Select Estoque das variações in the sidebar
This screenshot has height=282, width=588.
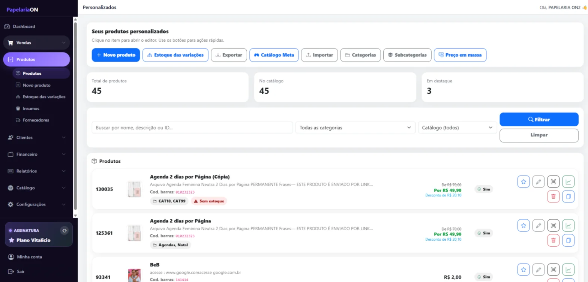[x=41, y=97]
